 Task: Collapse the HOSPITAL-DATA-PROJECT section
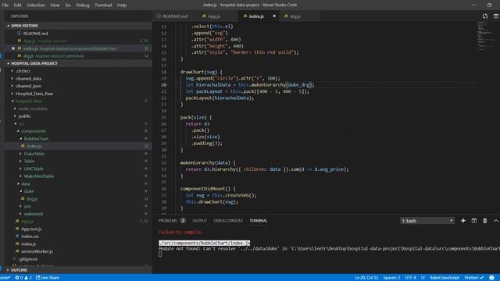coord(34,63)
